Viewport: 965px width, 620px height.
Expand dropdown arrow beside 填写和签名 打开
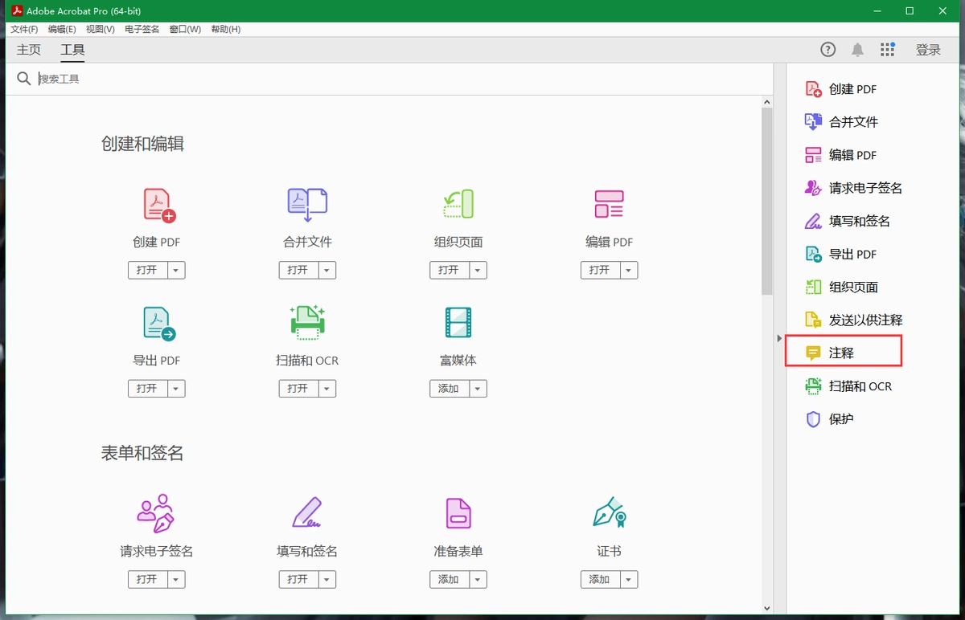326,580
